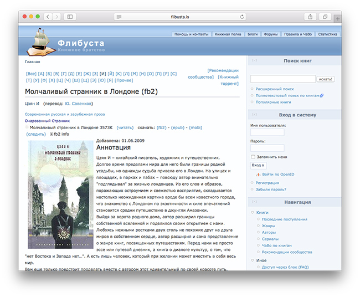Image resolution: width=360 pixels, height=297 pixels.
Task: Open Расширенный поиск link
Action: tap(275, 89)
